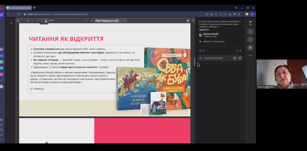Viewport: 307px width, 151px height.
Task: Close the post viewer with the X
Action: (x=11, y=23)
